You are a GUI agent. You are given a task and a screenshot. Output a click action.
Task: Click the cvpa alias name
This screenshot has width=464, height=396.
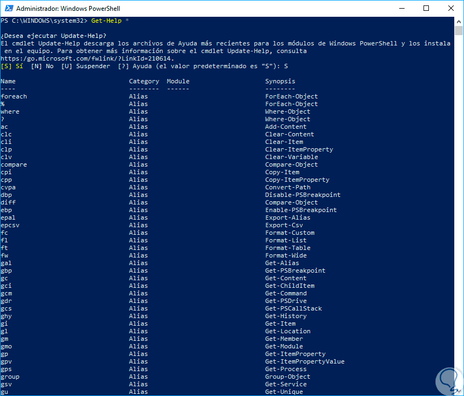[8, 187]
